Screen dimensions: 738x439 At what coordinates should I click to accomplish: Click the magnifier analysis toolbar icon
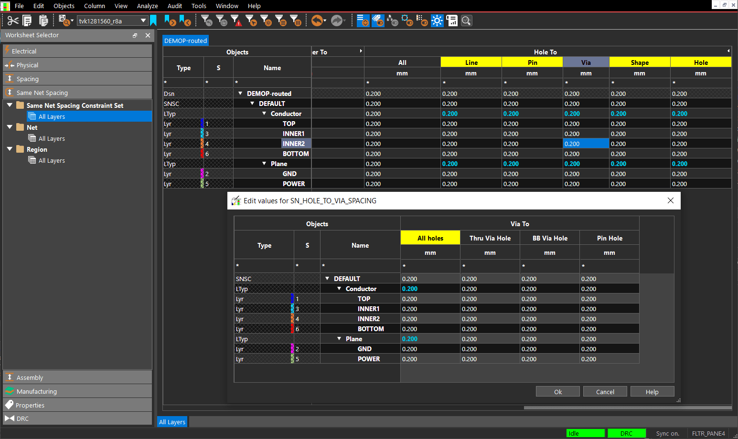467,21
